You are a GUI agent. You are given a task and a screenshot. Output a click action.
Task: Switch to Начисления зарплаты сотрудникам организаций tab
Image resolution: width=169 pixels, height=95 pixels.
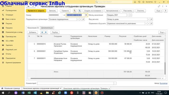pos(42,88)
